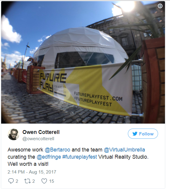Image resolution: width=170 pixels, height=189 pixels.
Task: Click the tweet text body
Action: 78,157
